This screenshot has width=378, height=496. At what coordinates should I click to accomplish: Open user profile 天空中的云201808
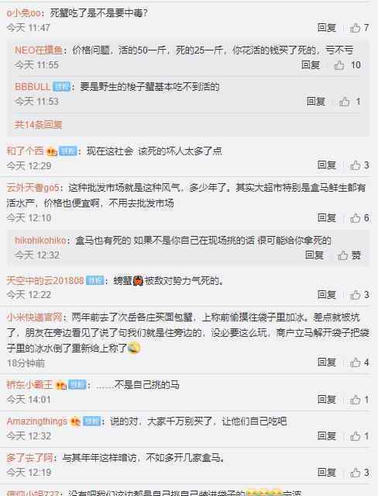(x=45, y=280)
